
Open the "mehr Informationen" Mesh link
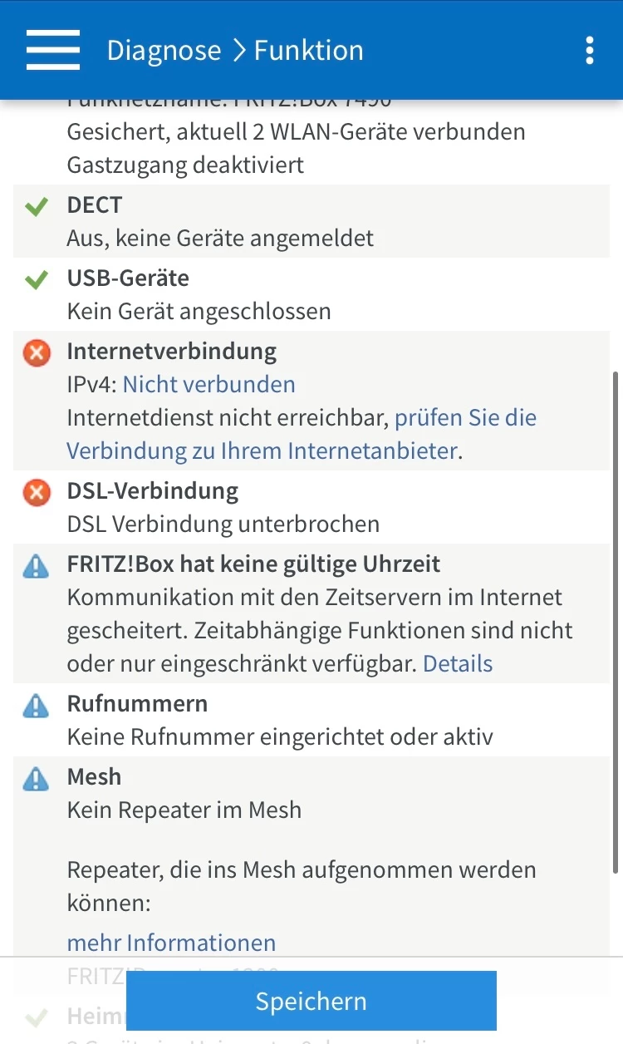tap(171, 943)
